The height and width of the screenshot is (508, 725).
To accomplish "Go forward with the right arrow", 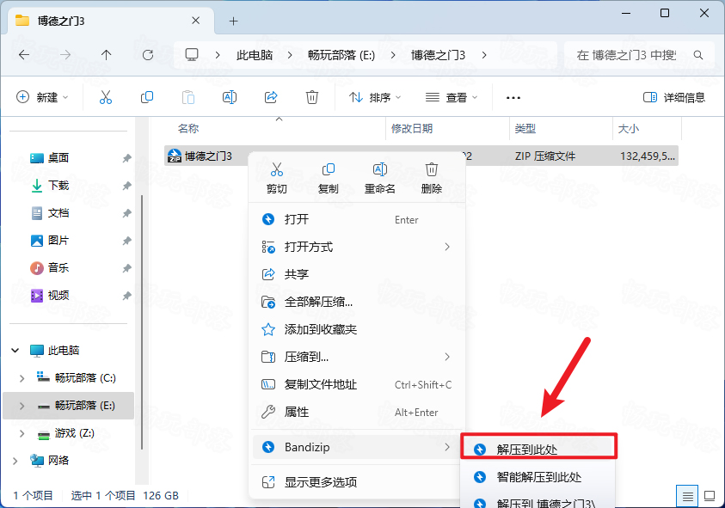I will [x=65, y=55].
